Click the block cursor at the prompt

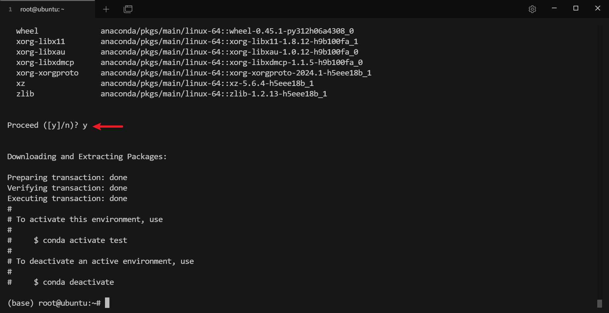[107, 303]
